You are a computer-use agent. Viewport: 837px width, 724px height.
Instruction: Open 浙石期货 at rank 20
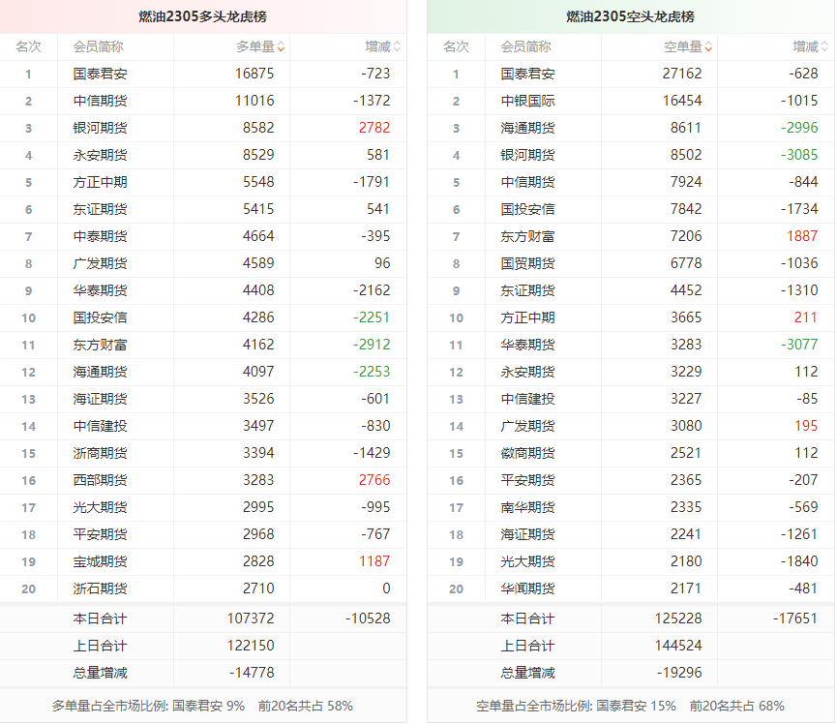click(x=100, y=588)
